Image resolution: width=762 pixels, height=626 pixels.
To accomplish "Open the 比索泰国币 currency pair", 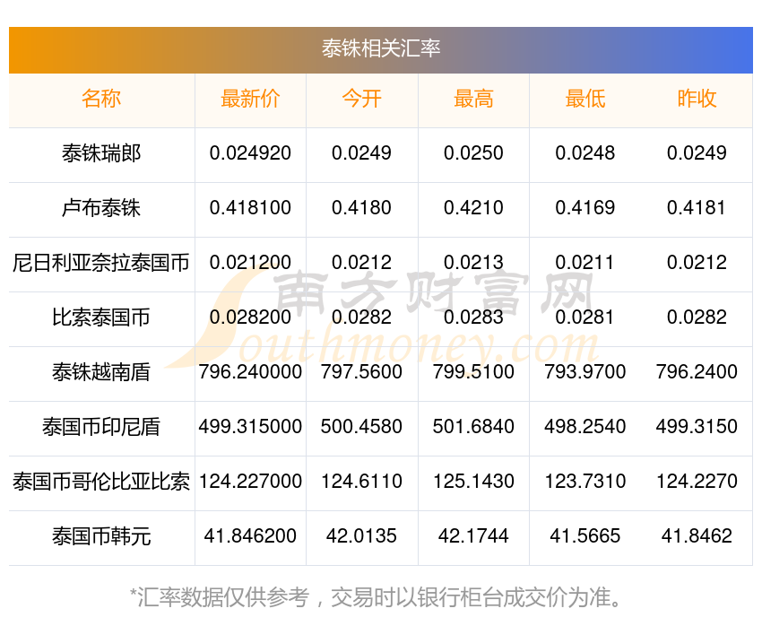I will (x=101, y=317).
